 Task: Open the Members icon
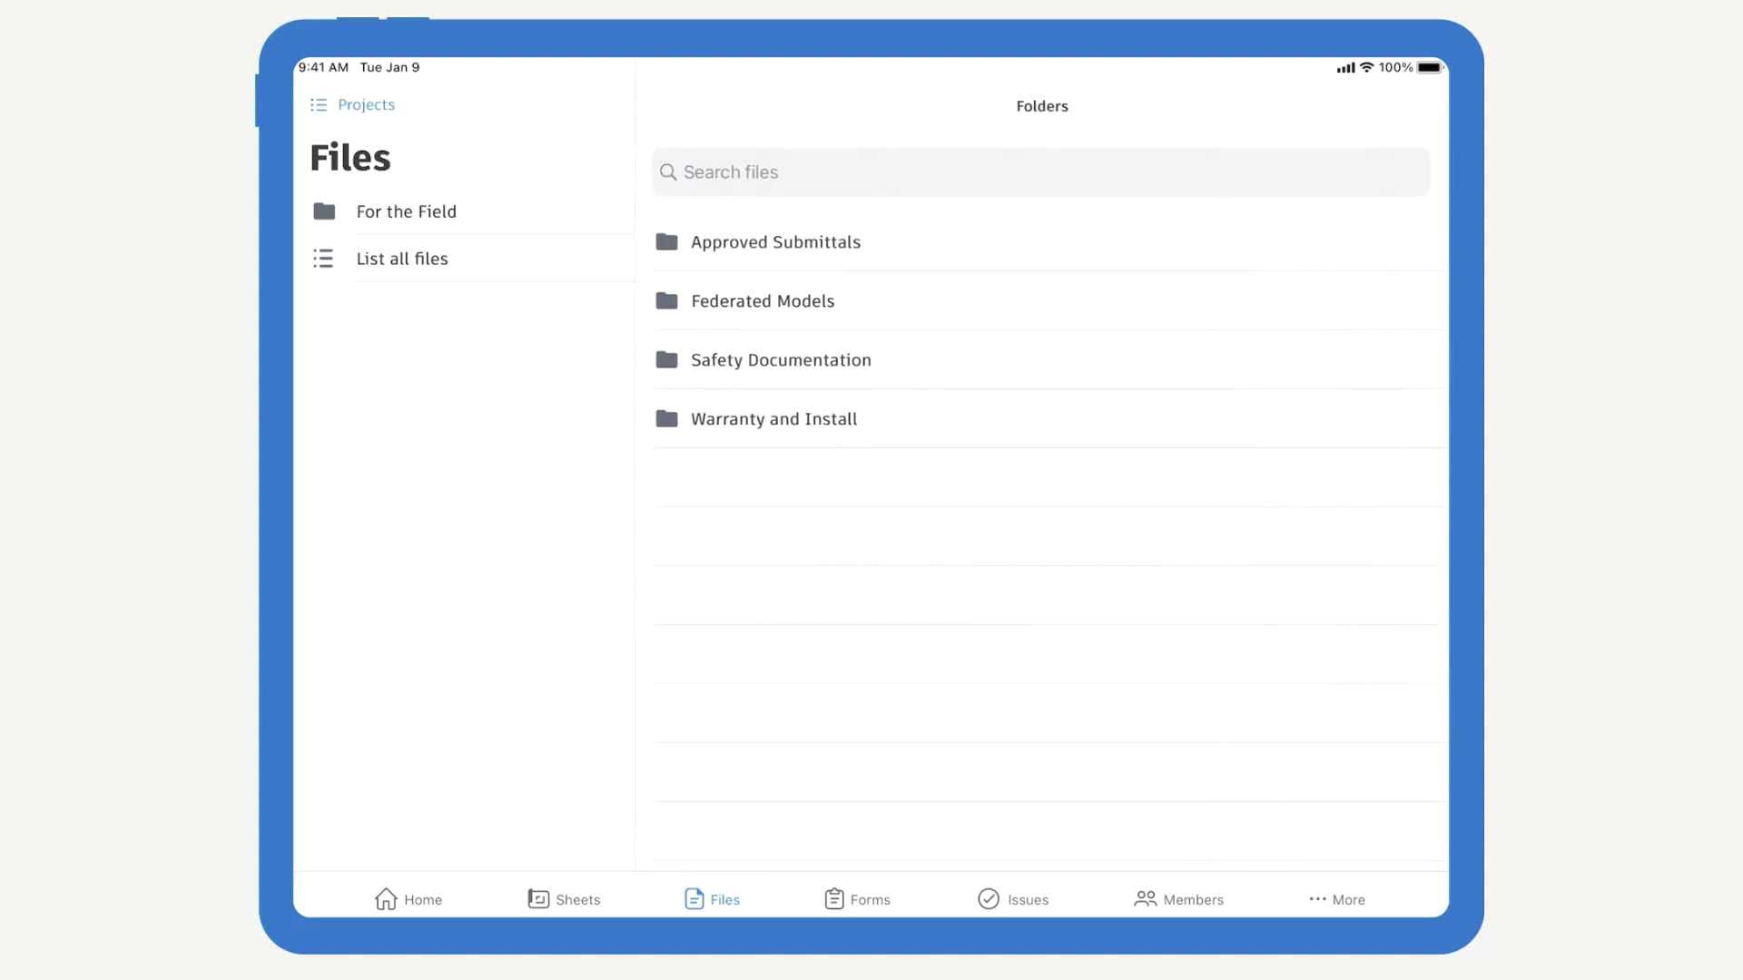click(x=1146, y=898)
